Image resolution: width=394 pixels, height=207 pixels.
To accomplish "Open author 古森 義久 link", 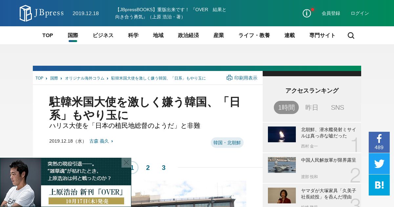I will coord(99,141).
